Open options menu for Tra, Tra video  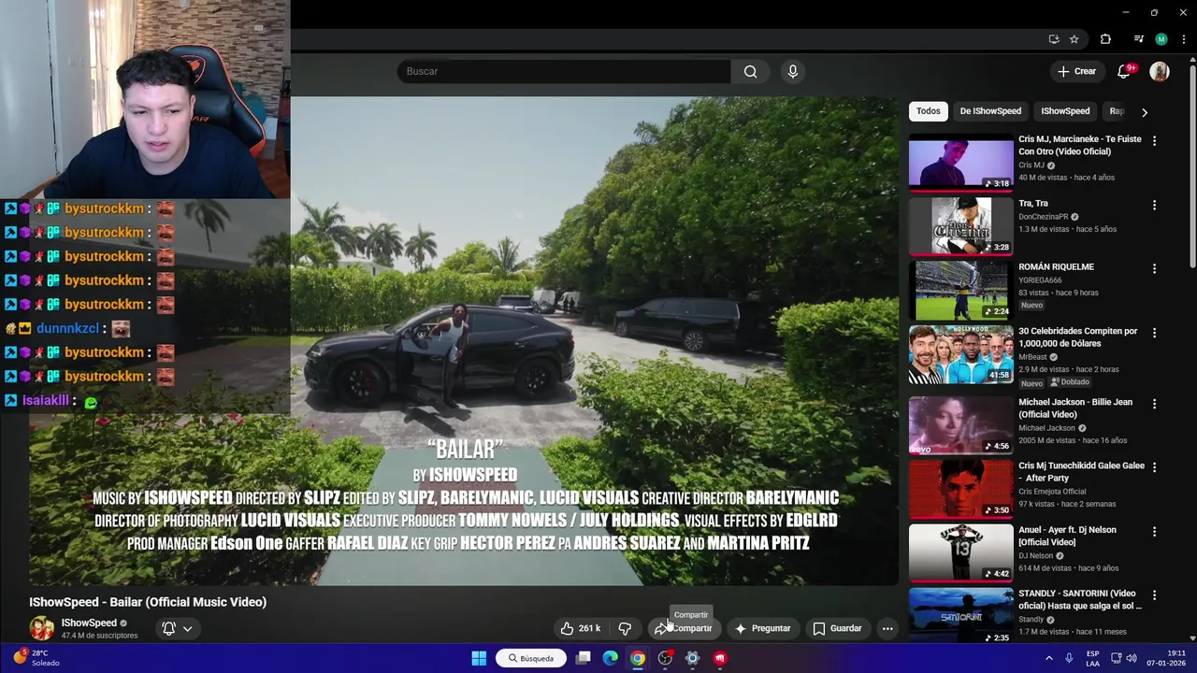pyautogui.click(x=1154, y=204)
